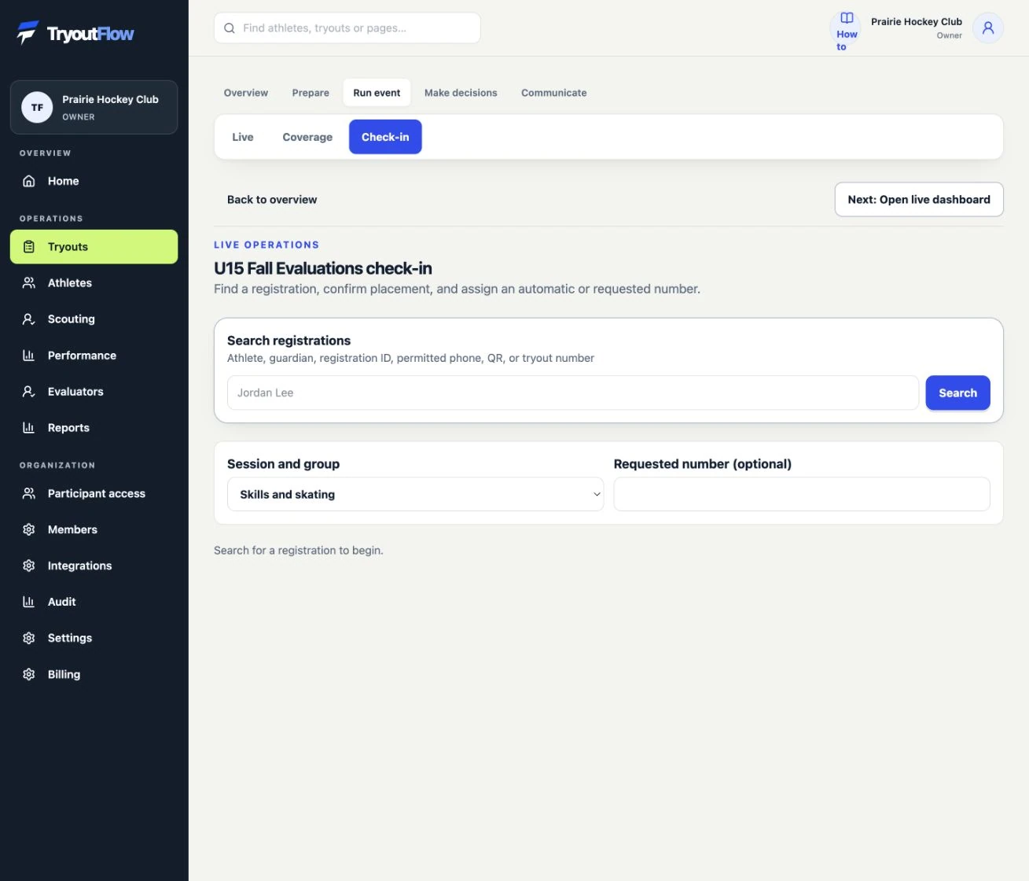Click the Members gear icon

(x=29, y=530)
